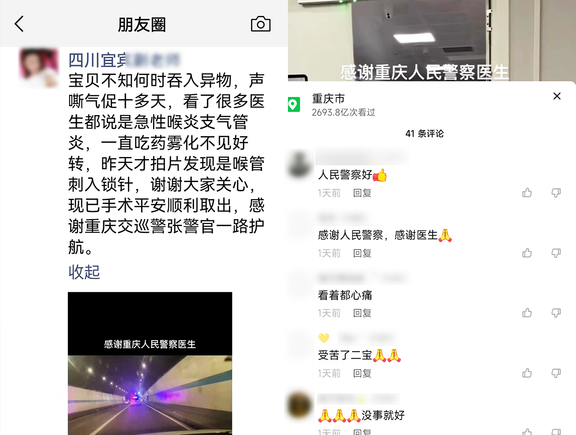576x435 pixels.
Task: Like the comment 受苦了二宝
Action: [x=527, y=373]
